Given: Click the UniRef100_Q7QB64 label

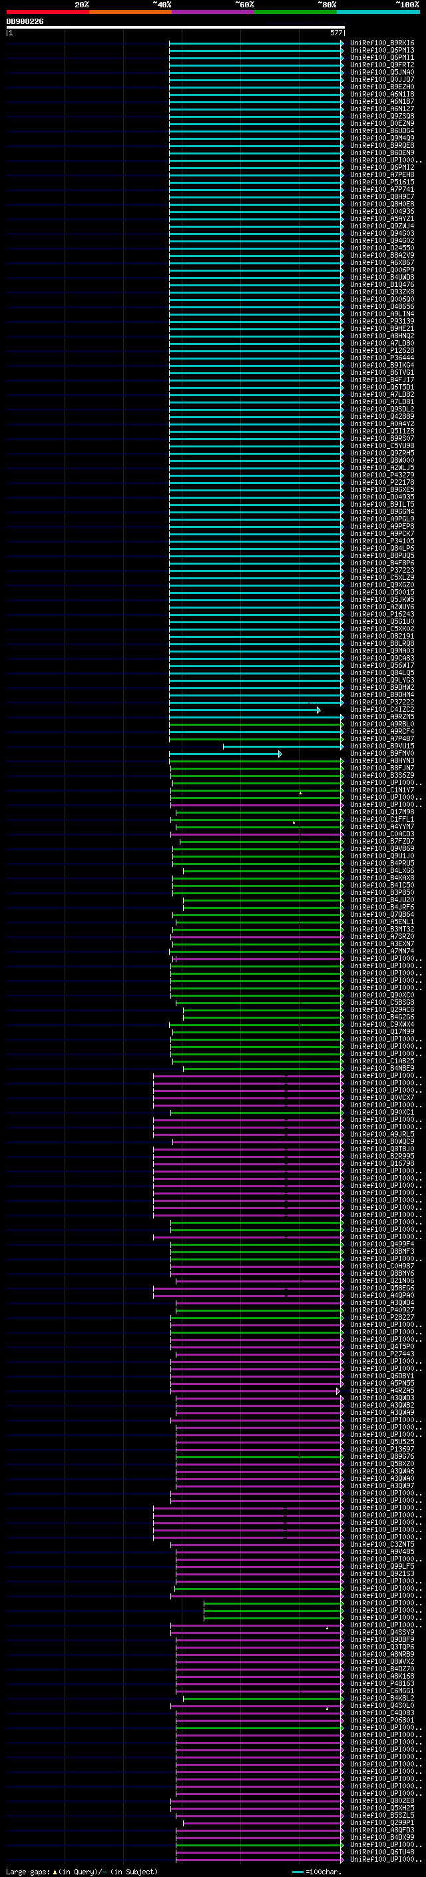Looking at the screenshot, I should click(x=382, y=914).
